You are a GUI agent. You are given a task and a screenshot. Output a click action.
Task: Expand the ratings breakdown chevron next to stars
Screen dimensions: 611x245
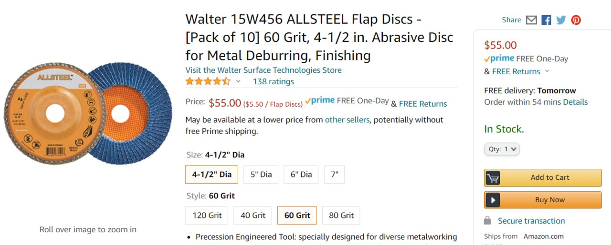pyautogui.click(x=238, y=81)
